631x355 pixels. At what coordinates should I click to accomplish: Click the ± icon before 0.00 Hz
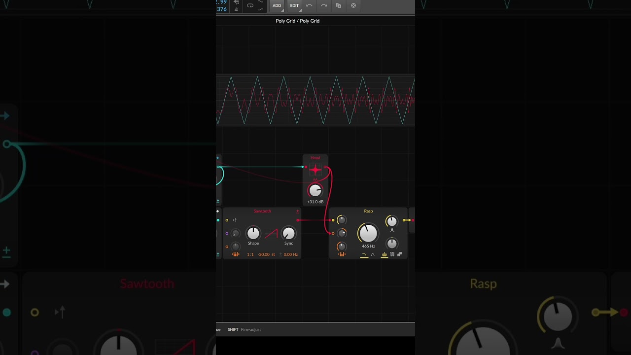point(280,254)
